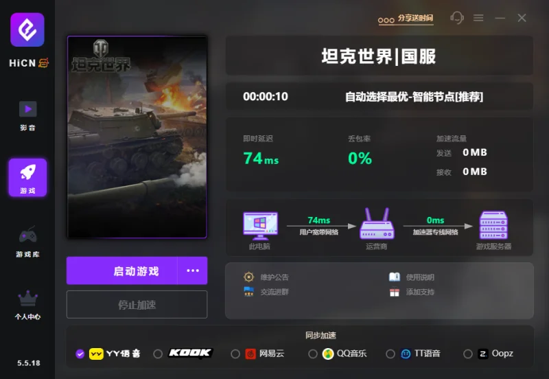Click the 游戏服务器 server icon
549x379 pixels.
pyautogui.click(x=493, y=225)
